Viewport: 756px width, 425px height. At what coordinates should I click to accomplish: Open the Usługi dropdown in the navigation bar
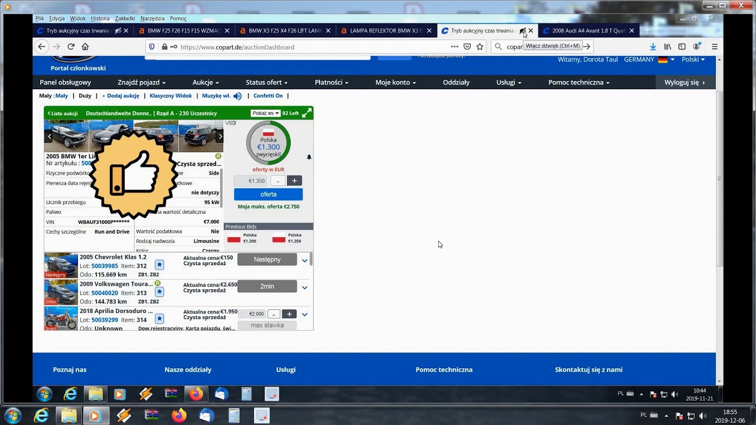point(509,83)
